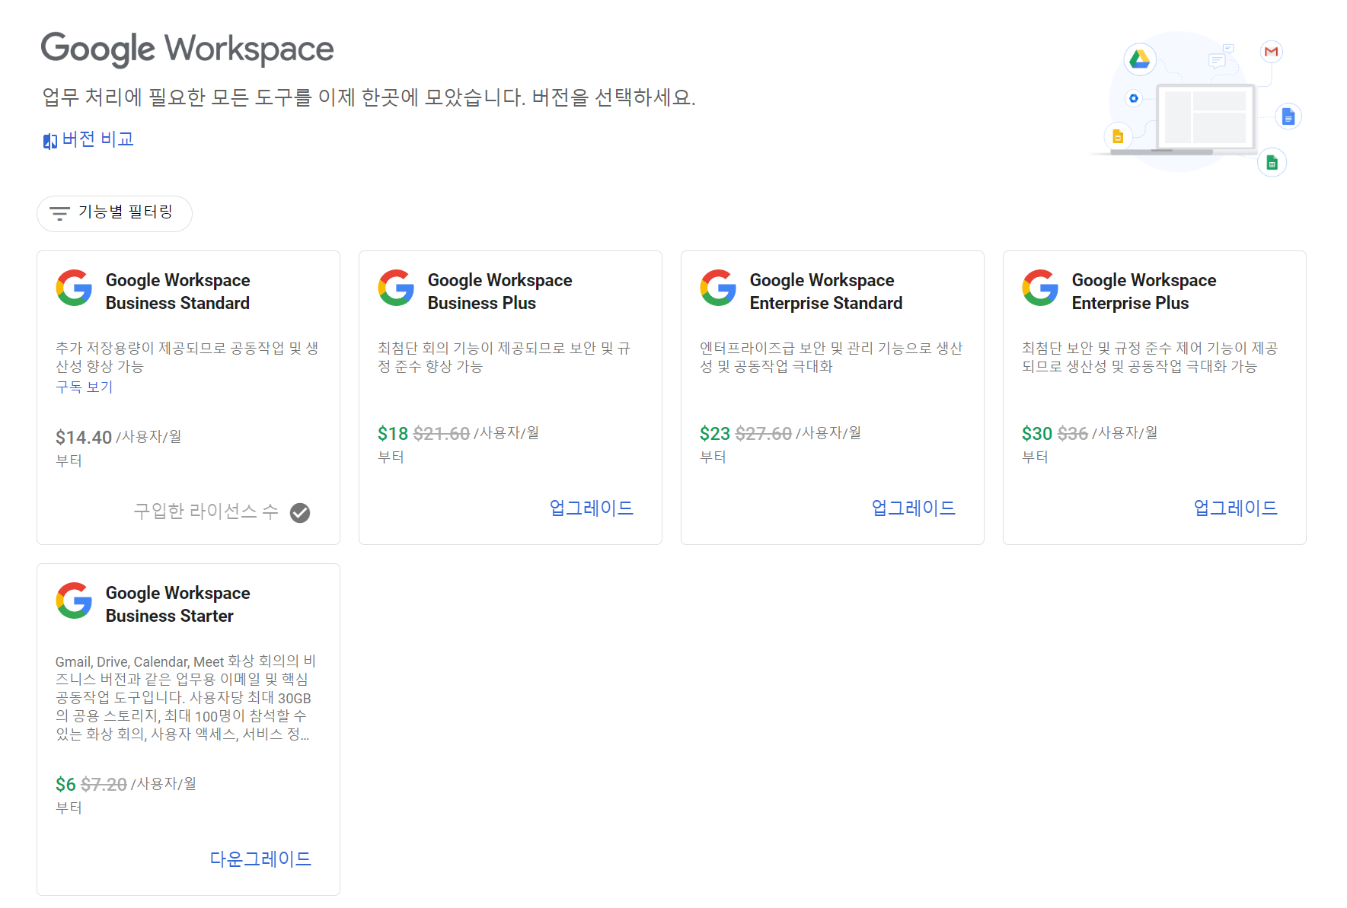1347x908 pixels.
Task: Click the struck-through $27.60 price
Action: point(764,433)
